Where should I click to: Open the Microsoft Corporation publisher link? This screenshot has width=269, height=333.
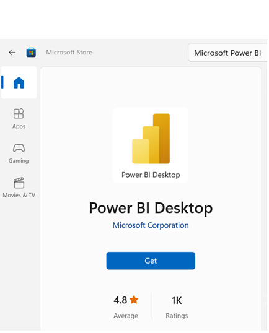tap(151, 225)
